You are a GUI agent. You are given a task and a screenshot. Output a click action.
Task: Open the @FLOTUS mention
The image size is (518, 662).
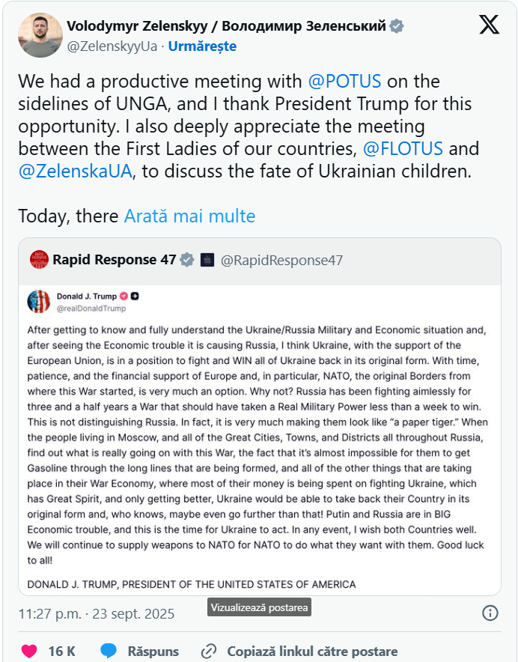tap(403, 148)
